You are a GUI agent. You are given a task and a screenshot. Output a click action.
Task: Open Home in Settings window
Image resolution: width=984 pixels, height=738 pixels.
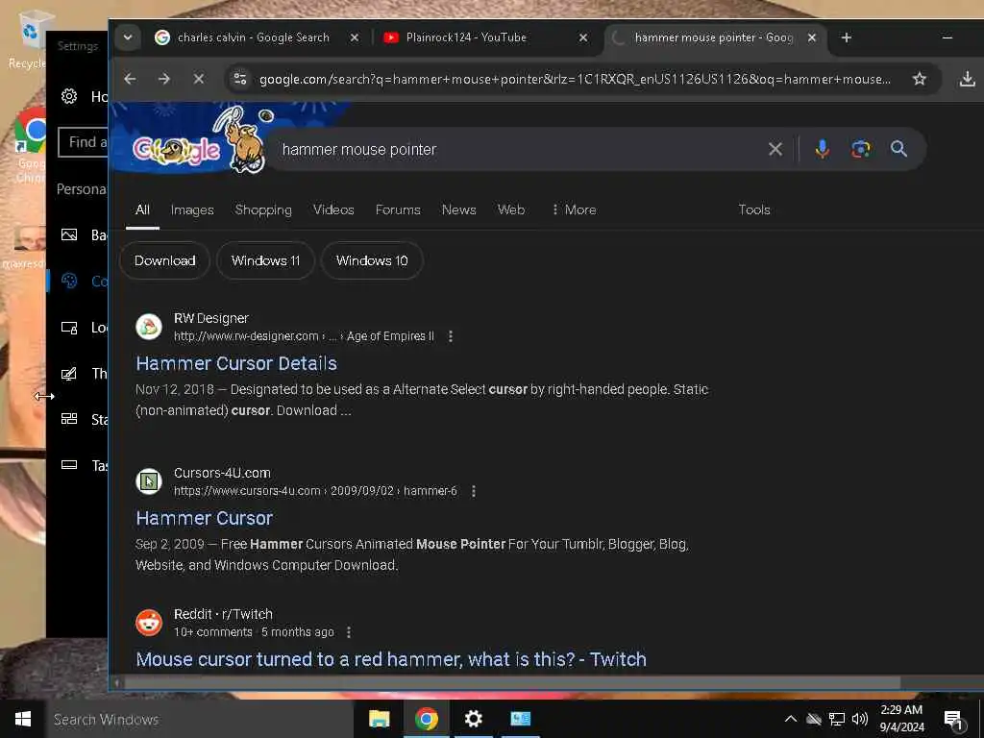[x=85, y=96]
